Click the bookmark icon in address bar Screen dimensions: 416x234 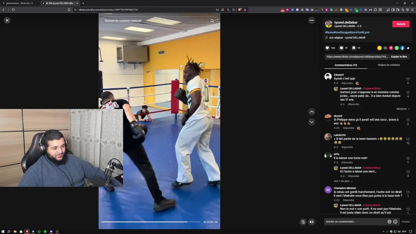tap(69, 10)
